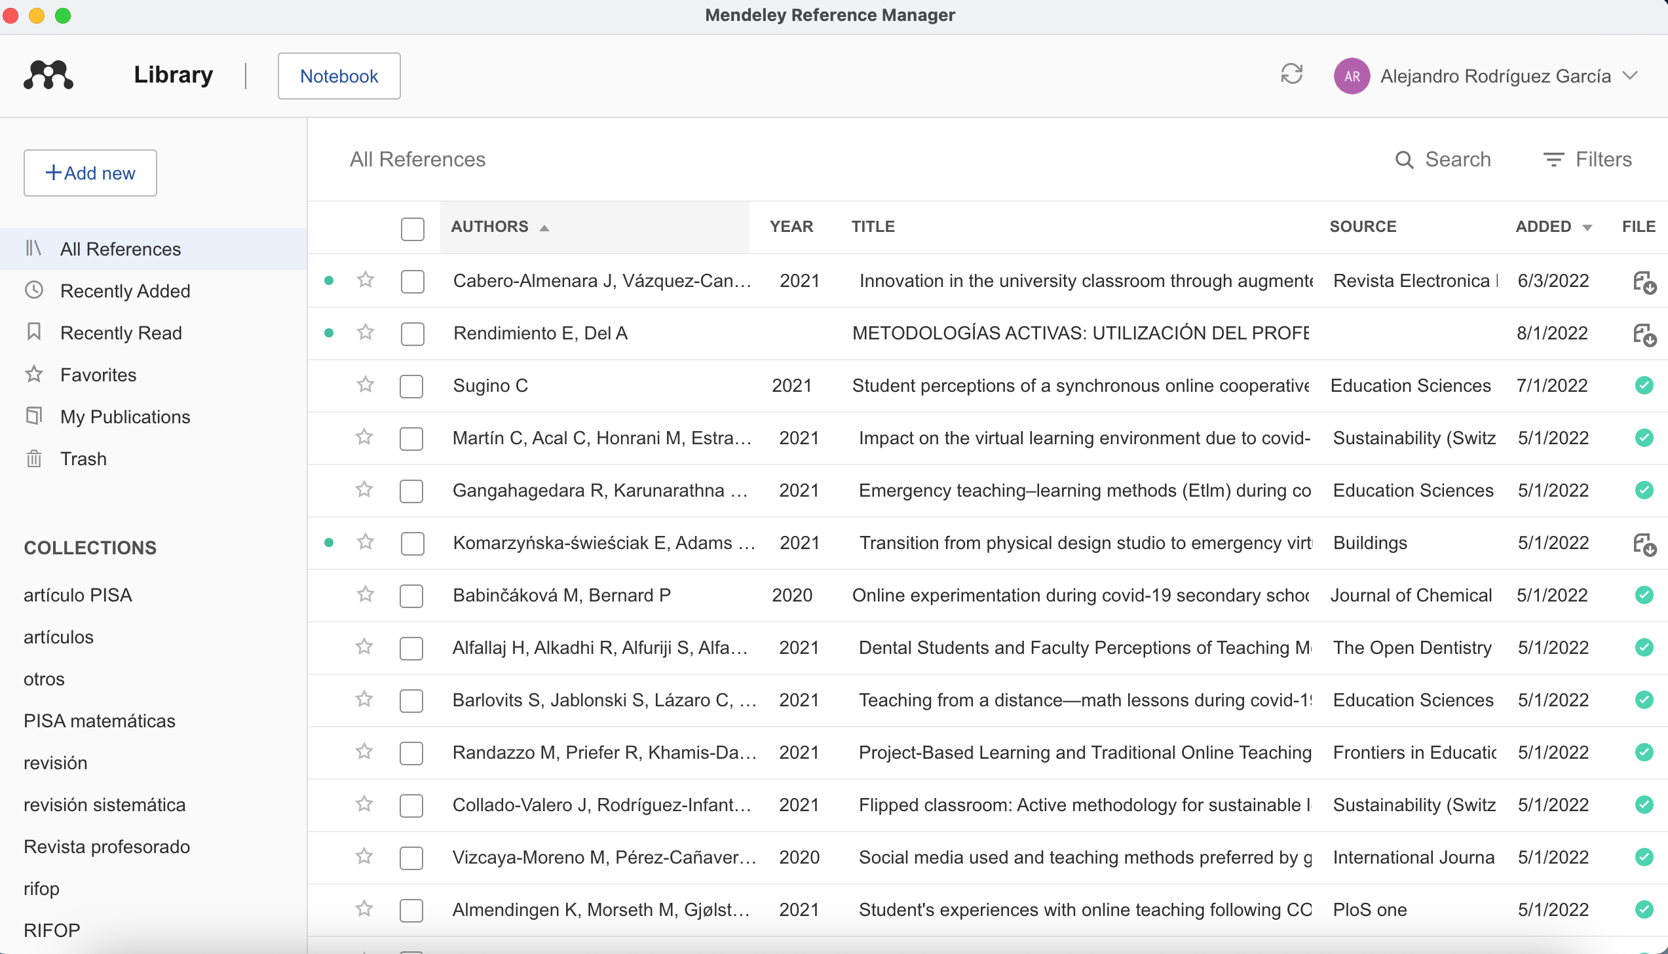Click the Mendeley logo icon
The image size is (1668, 954).
(48, 75)
